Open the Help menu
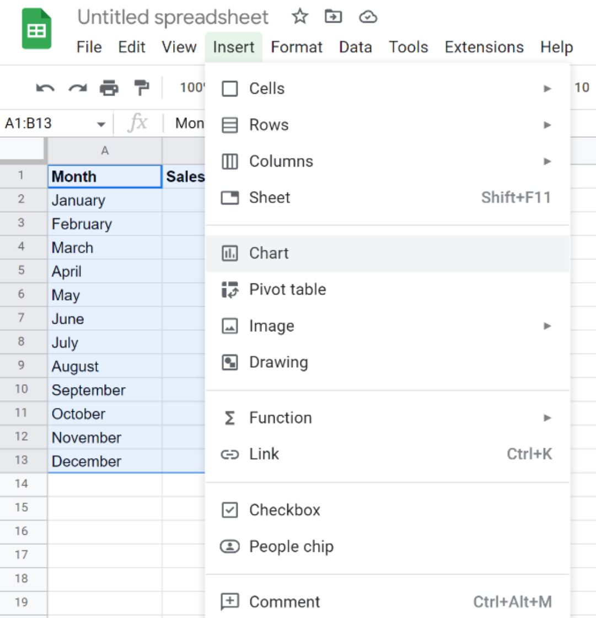This screenshot has height=618, width=596. pyautogui.click(x=557, y=47)
